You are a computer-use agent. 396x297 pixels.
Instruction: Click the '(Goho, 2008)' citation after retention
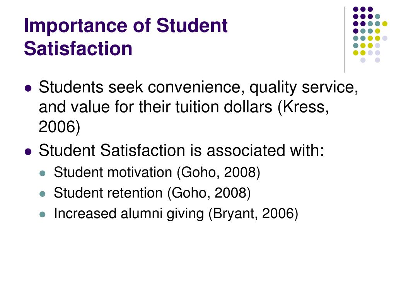tap(209, 193)
